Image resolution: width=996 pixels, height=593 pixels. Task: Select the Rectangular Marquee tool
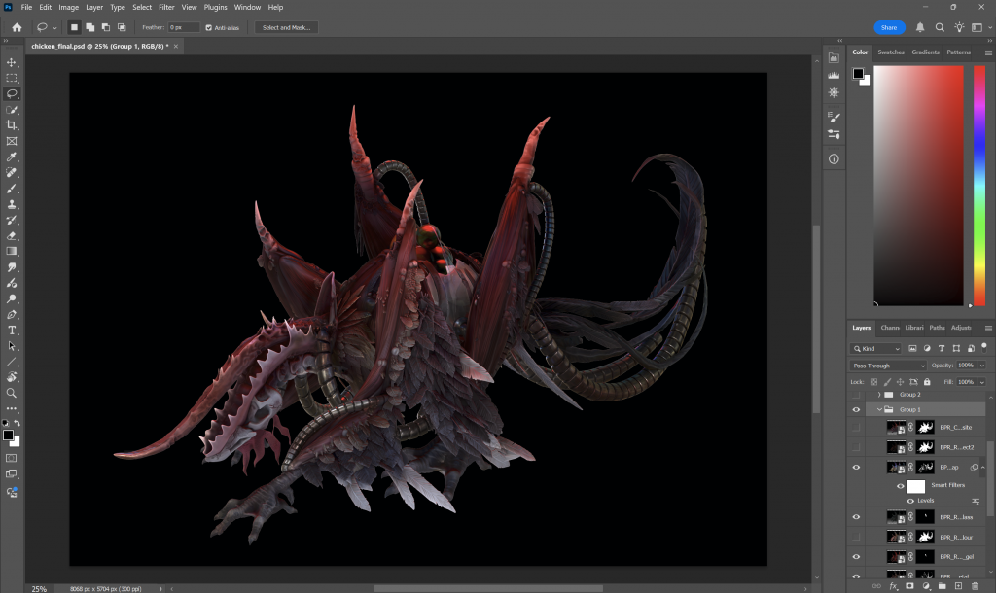pos(12,78)
